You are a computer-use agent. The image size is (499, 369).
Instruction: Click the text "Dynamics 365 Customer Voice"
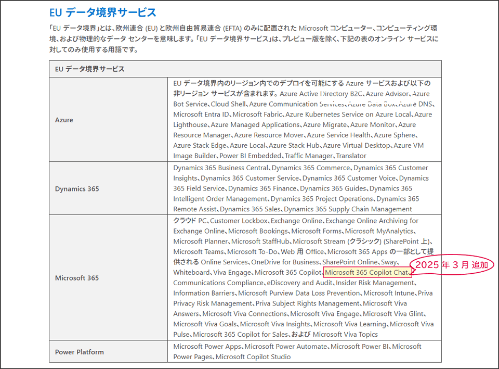349,178
